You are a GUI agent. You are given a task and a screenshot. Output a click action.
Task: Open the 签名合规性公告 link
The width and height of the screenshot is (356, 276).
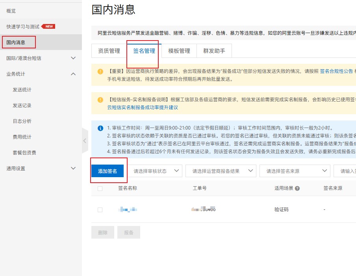pos(336,71)
